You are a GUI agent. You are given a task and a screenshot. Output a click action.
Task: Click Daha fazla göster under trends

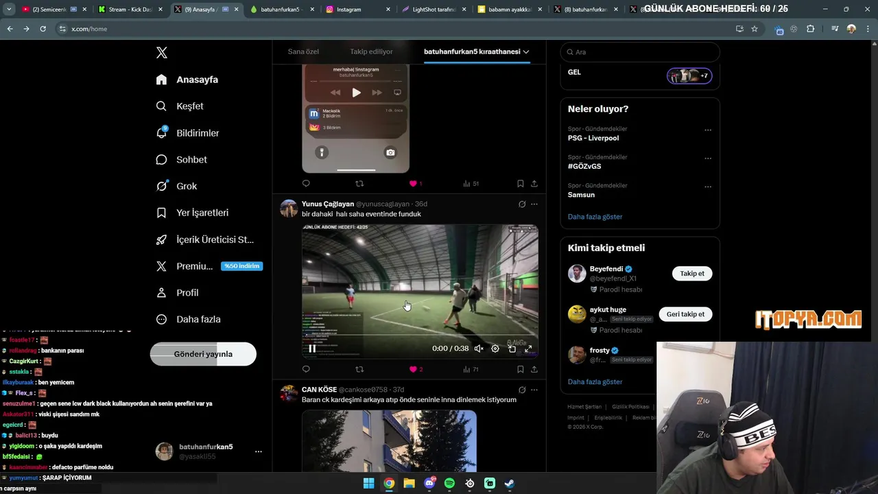click(595, 217)
